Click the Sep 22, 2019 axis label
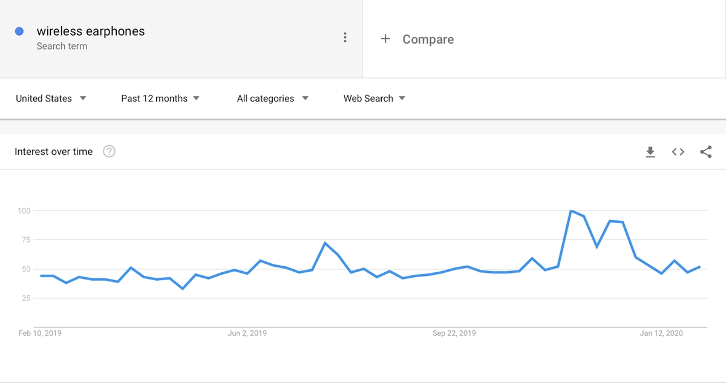 [454, 333]
